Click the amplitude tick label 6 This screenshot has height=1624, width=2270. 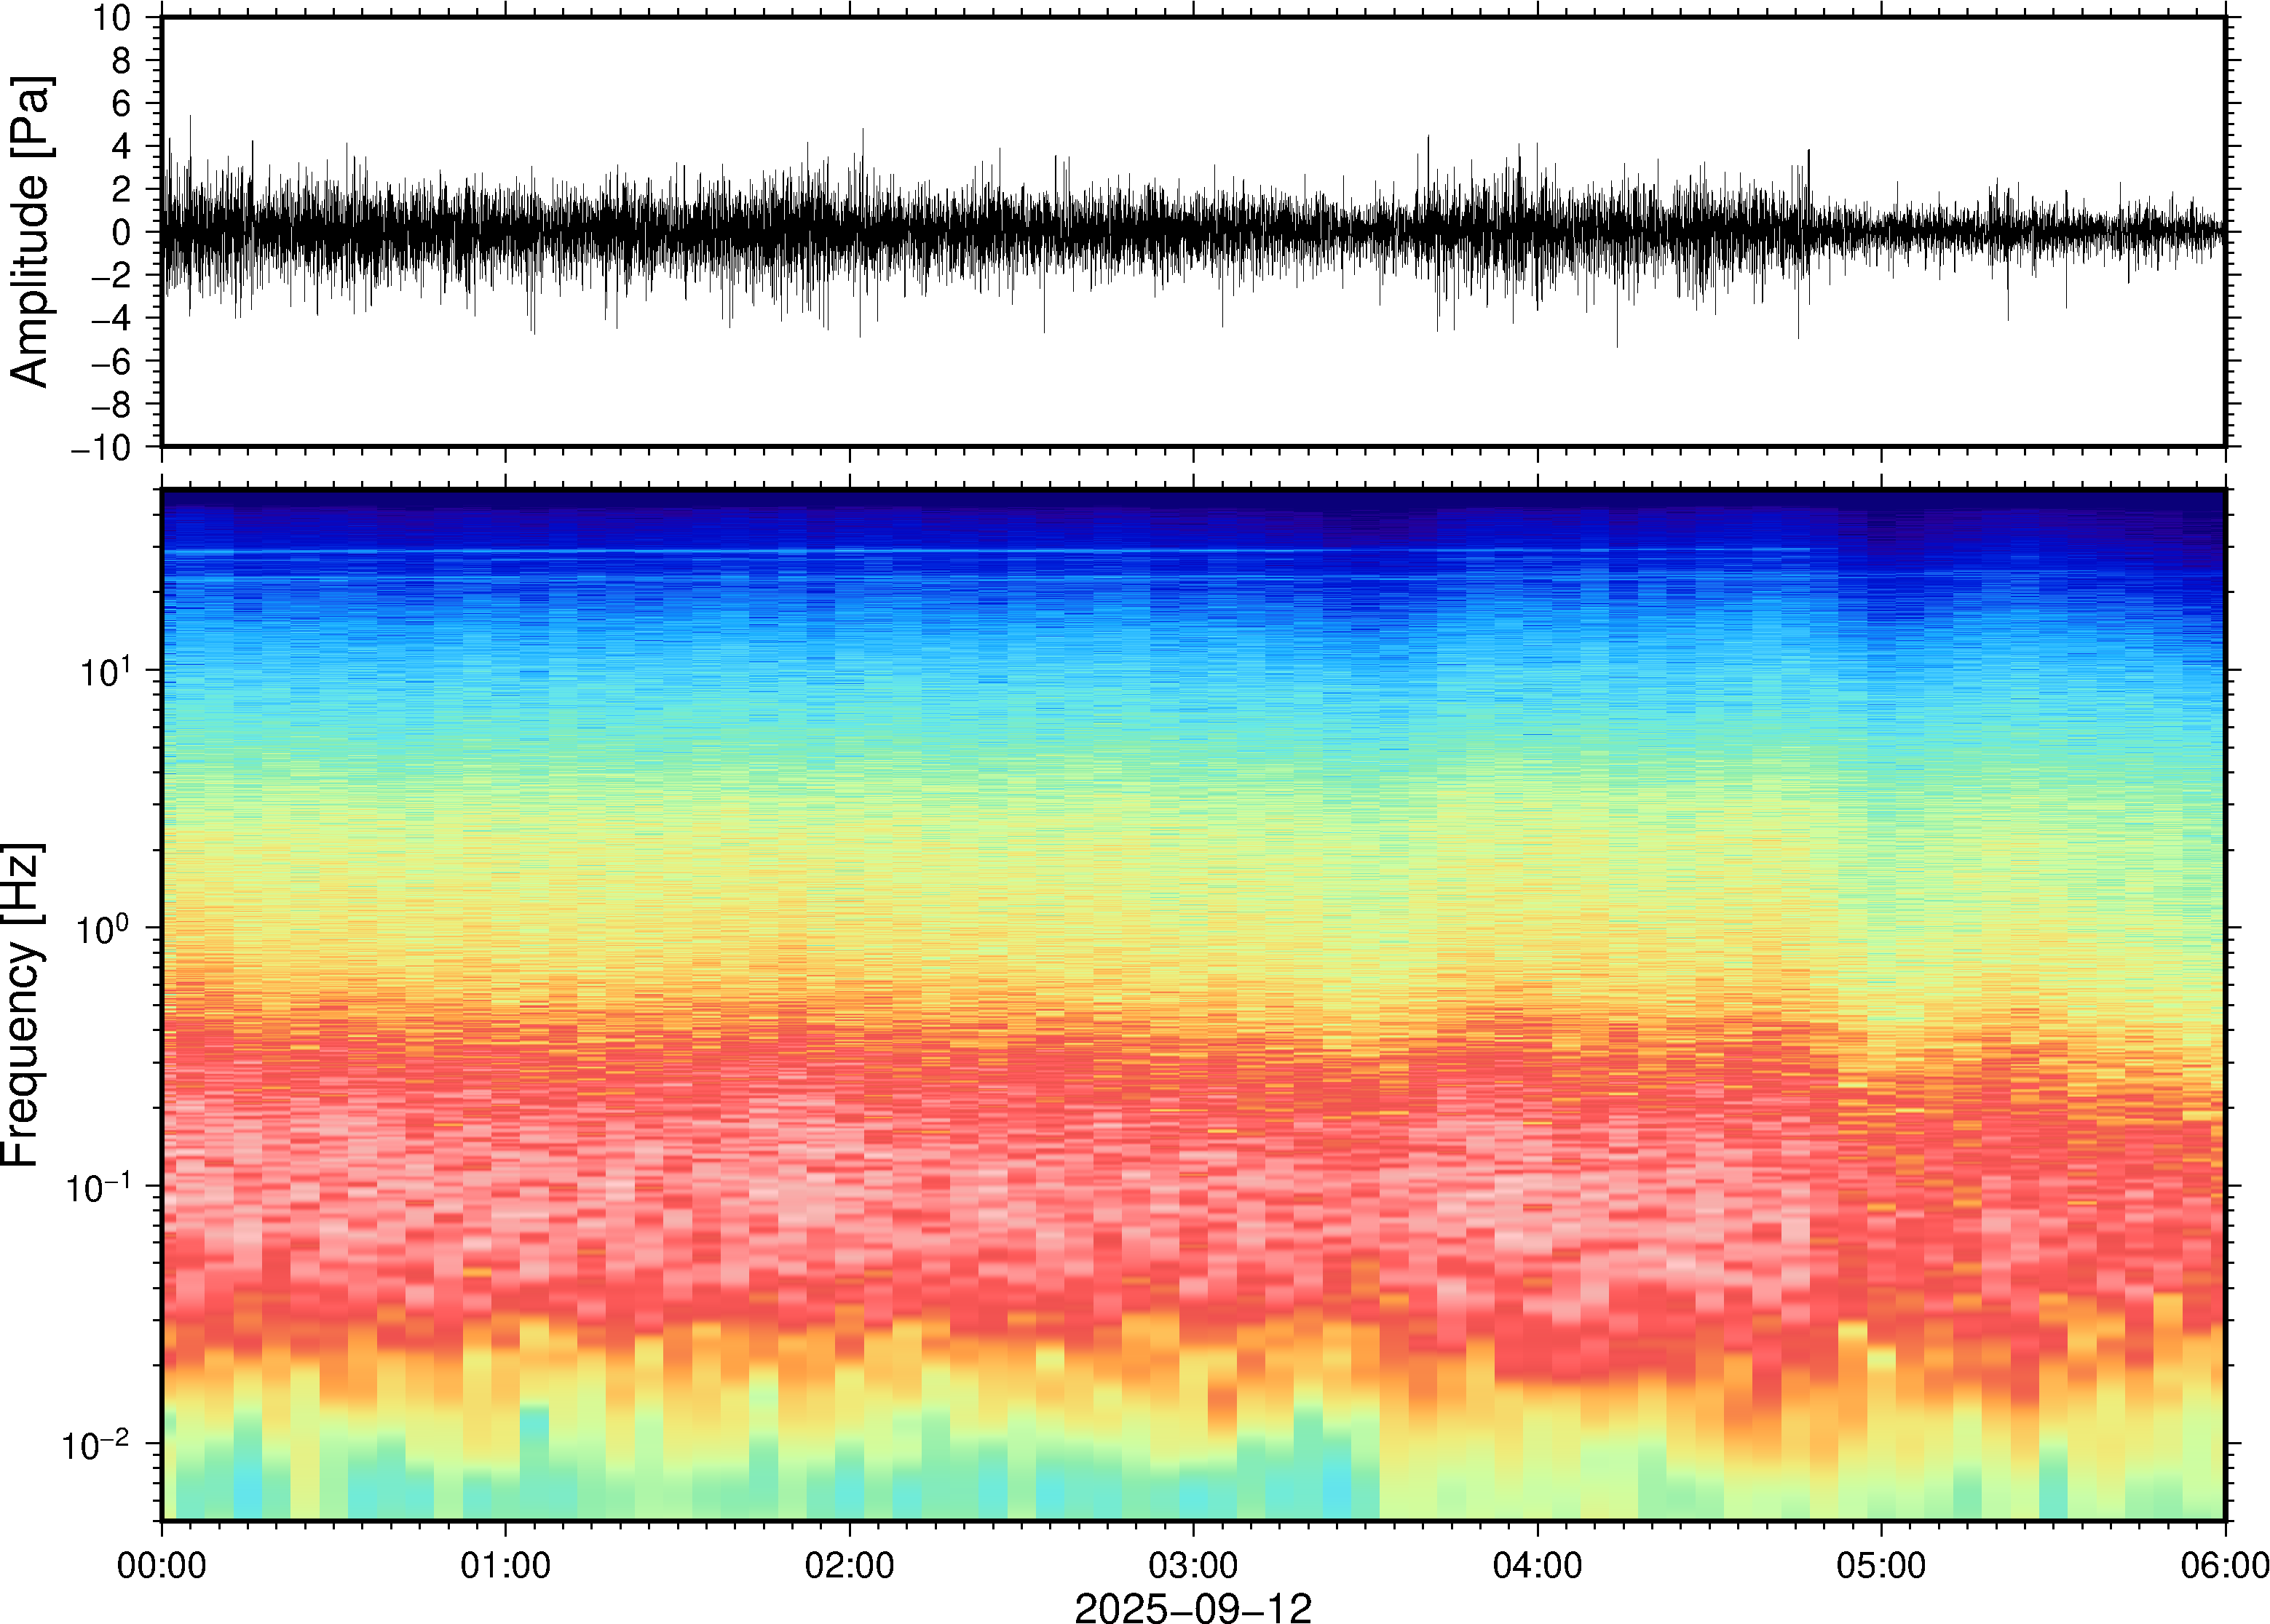tap(121, 104)
